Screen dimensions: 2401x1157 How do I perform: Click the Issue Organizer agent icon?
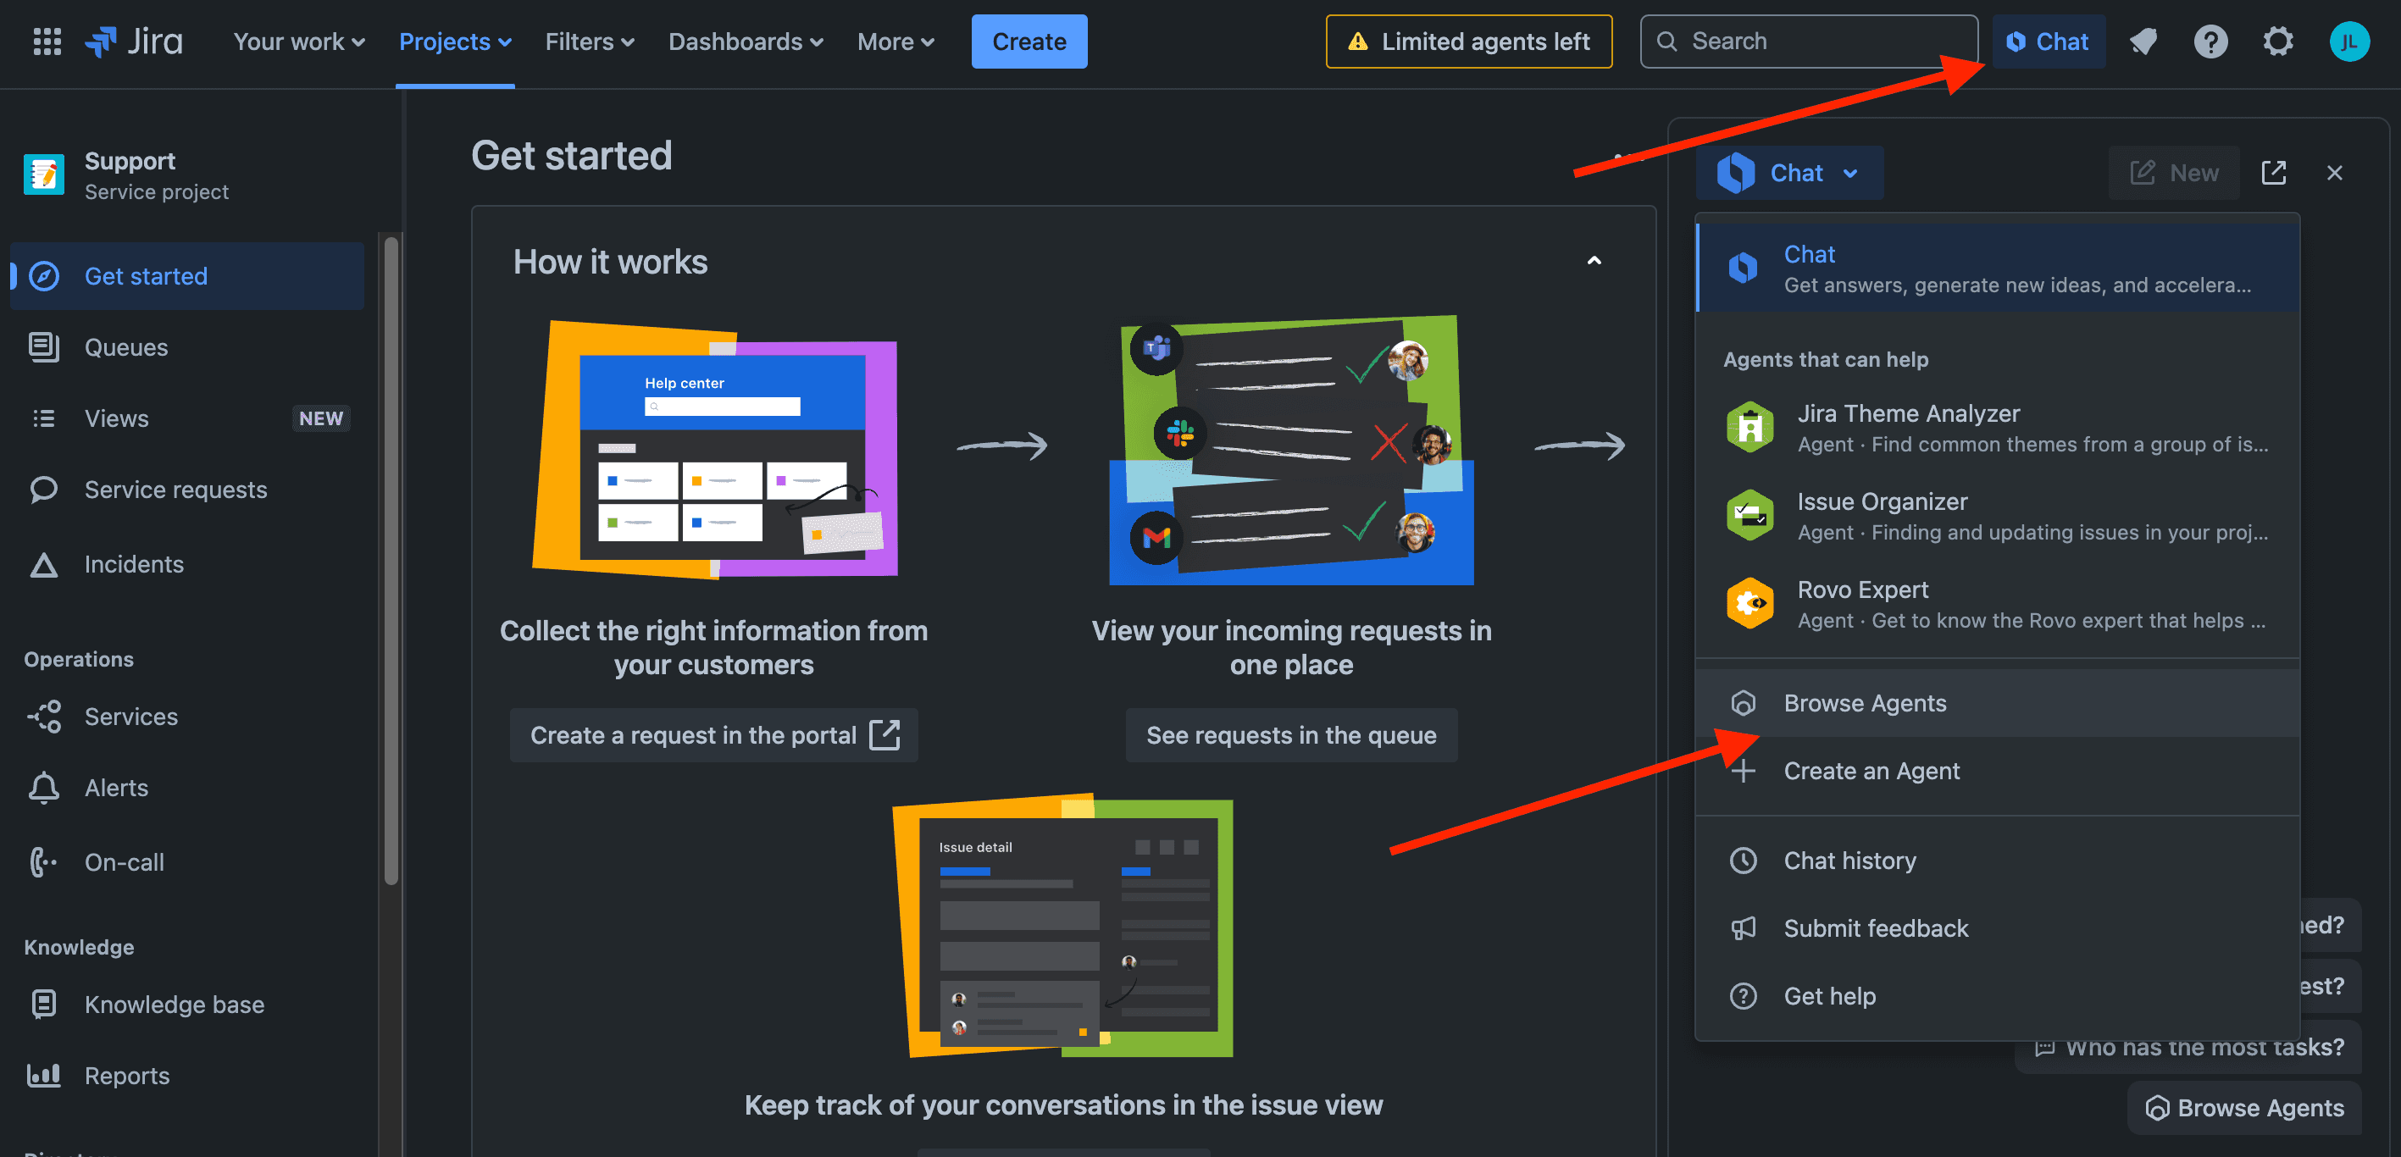pyautogui.click(x=1749, y=515)
